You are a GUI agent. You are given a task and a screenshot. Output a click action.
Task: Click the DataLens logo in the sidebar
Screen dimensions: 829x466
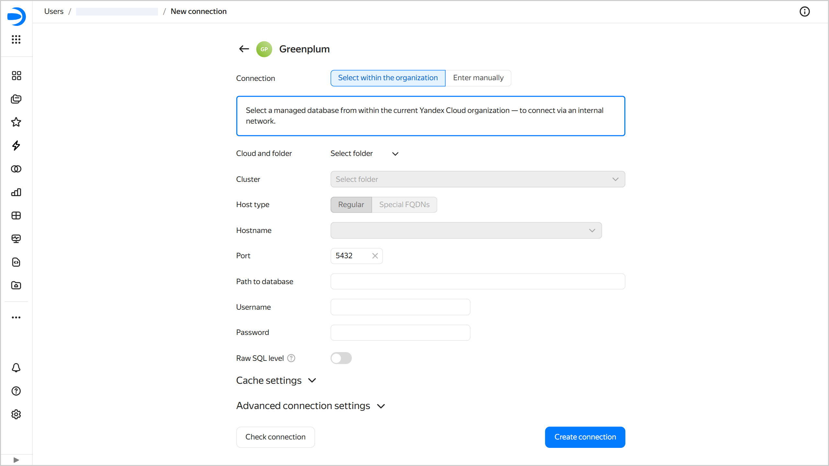pos(16,17)
